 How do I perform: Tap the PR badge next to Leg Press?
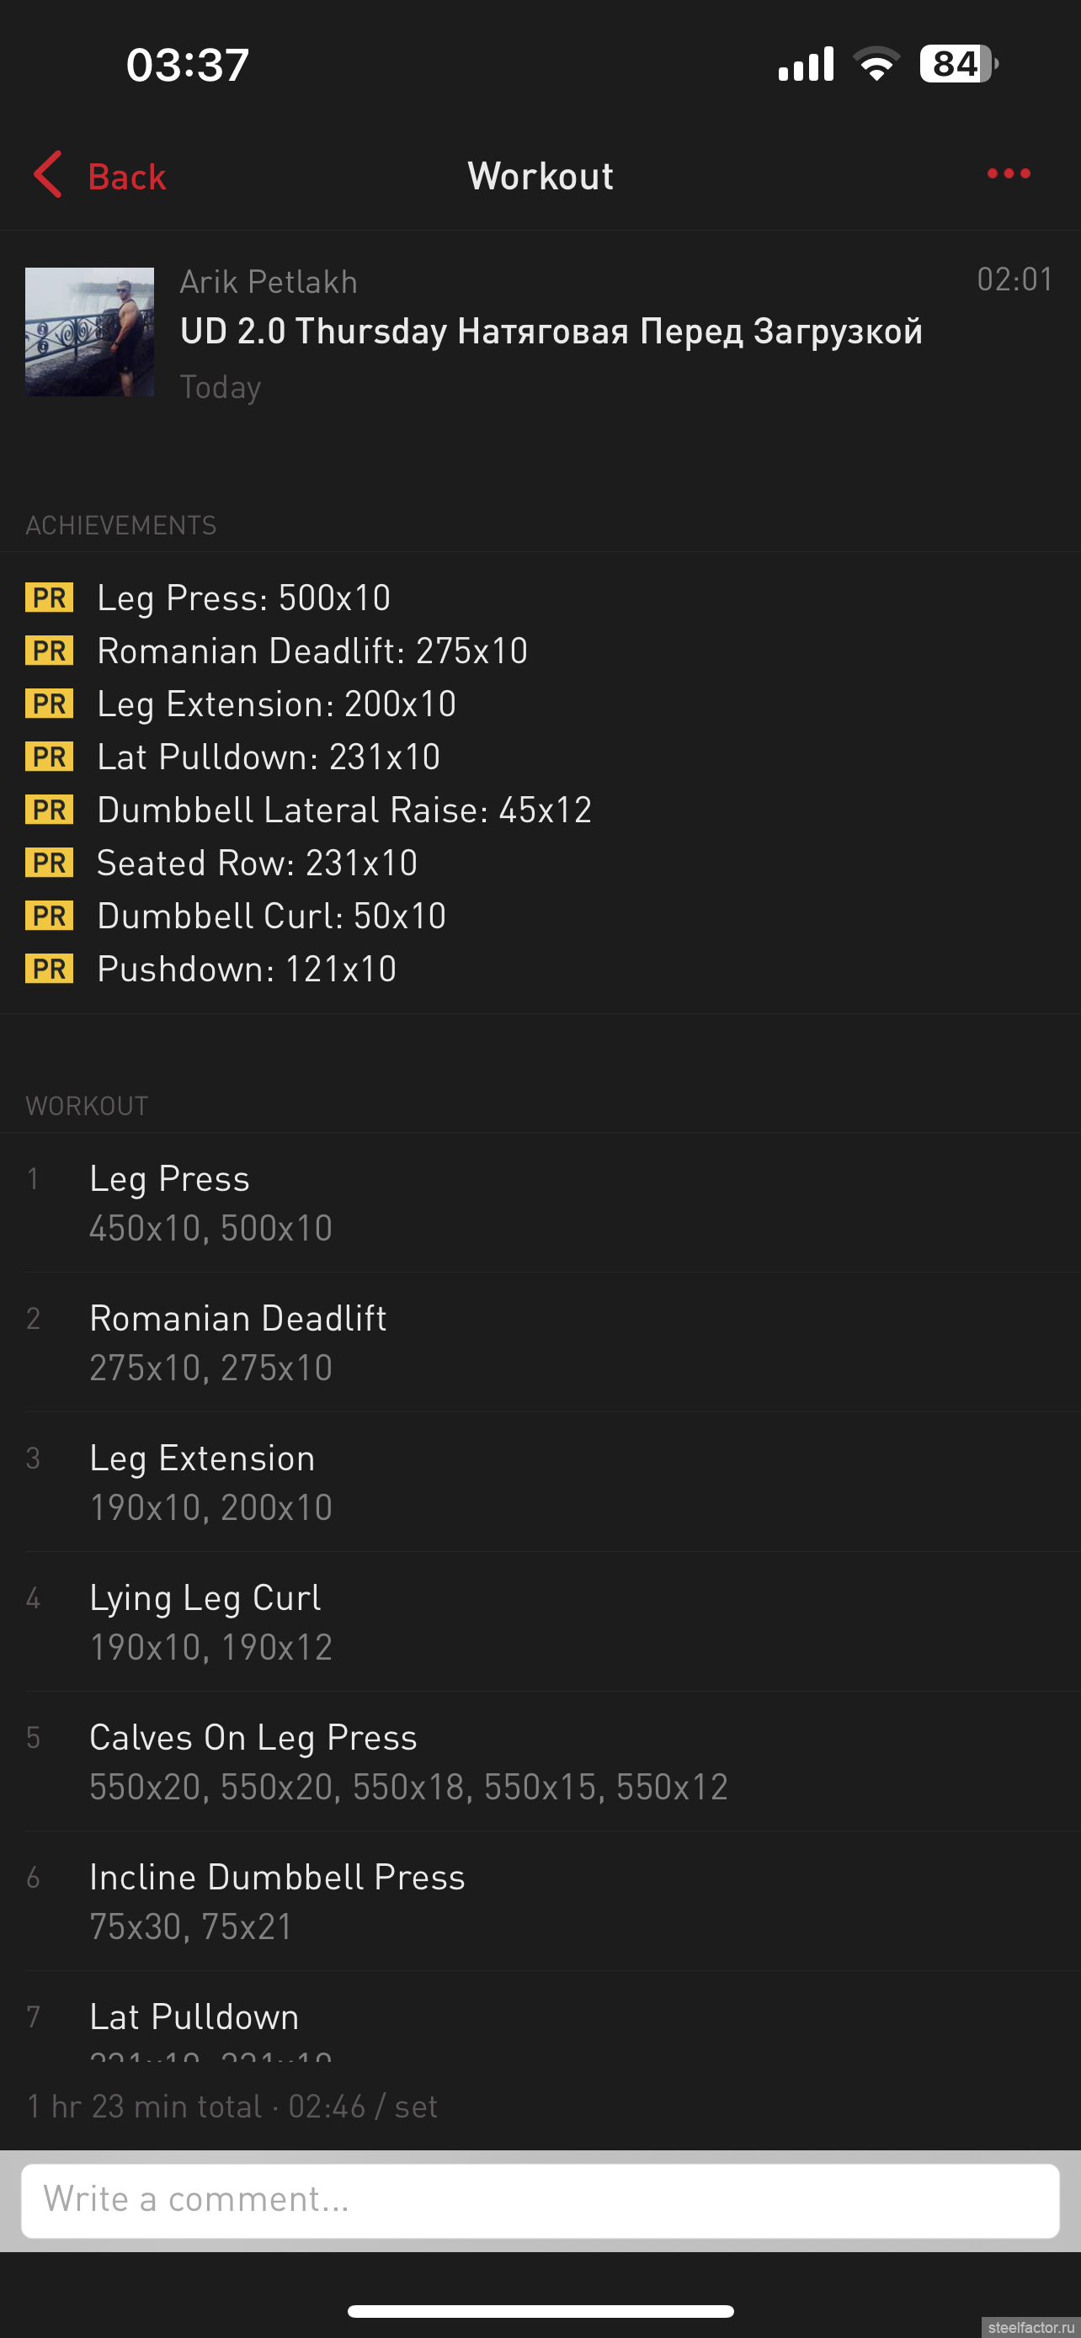click(x=49, y=598)
